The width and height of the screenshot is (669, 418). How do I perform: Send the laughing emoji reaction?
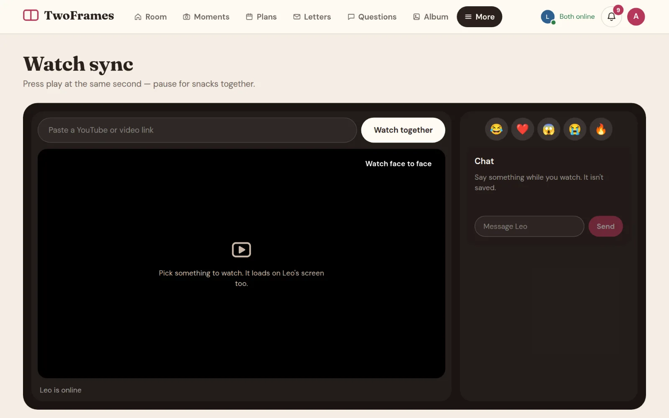tap(496, 130)
